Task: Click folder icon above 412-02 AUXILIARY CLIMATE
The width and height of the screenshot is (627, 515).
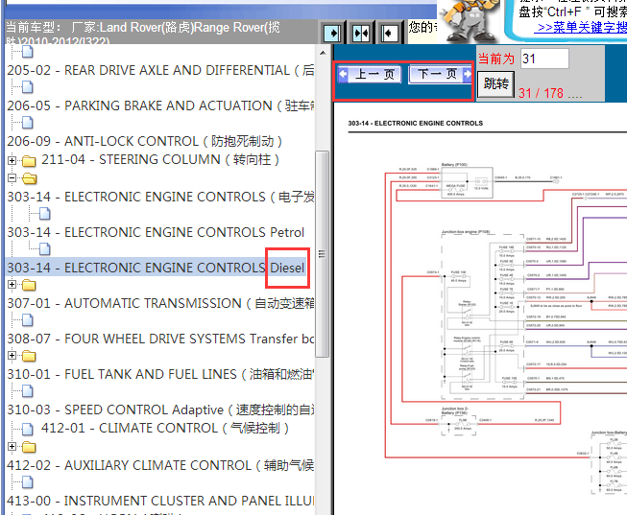Action: (x=29, y=447)
